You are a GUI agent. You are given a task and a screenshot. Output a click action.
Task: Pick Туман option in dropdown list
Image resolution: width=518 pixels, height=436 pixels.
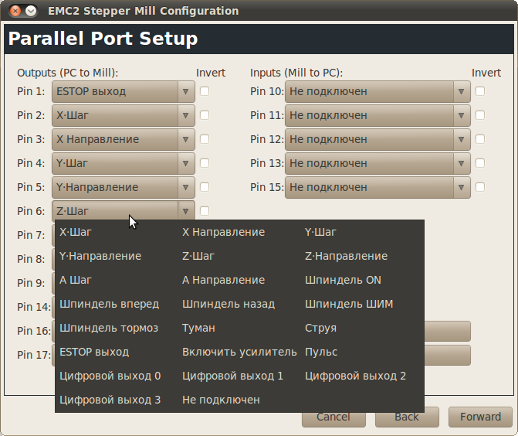coord(198,328)
